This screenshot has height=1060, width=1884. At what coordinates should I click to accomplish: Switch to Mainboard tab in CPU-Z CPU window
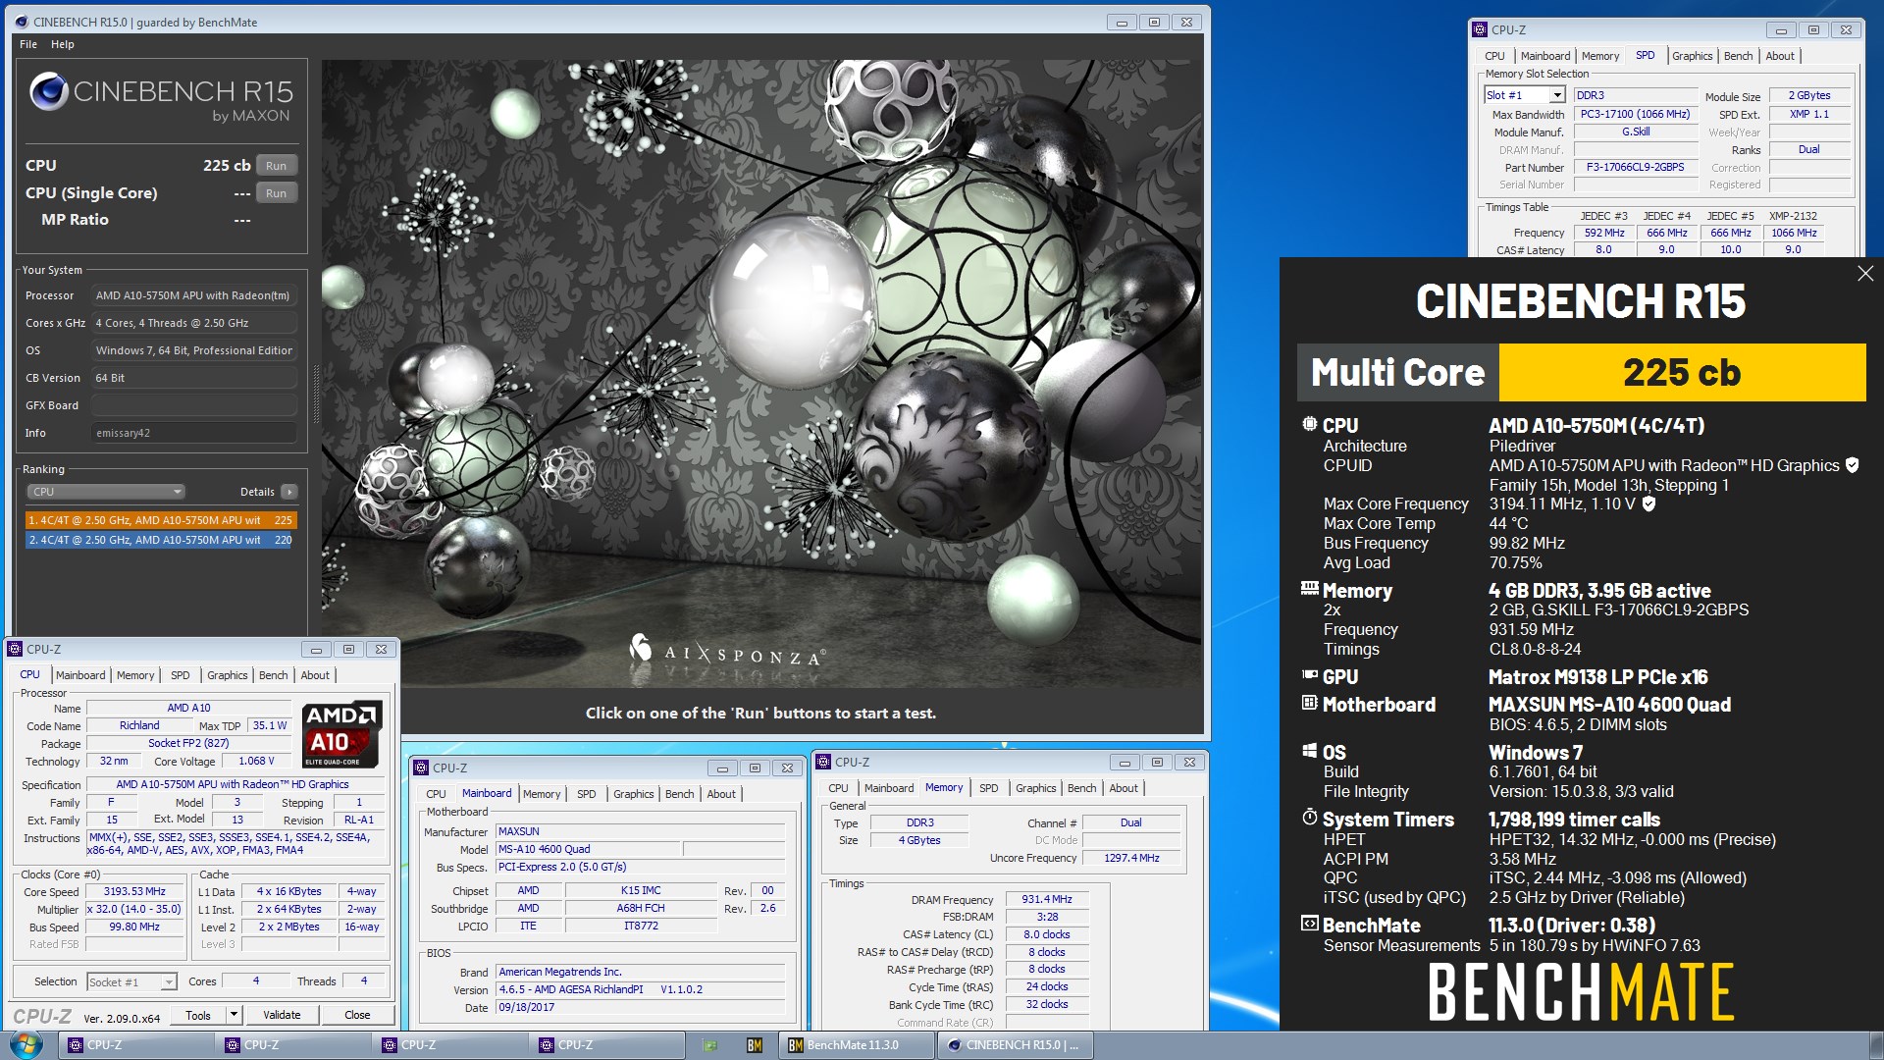(80, 675)
